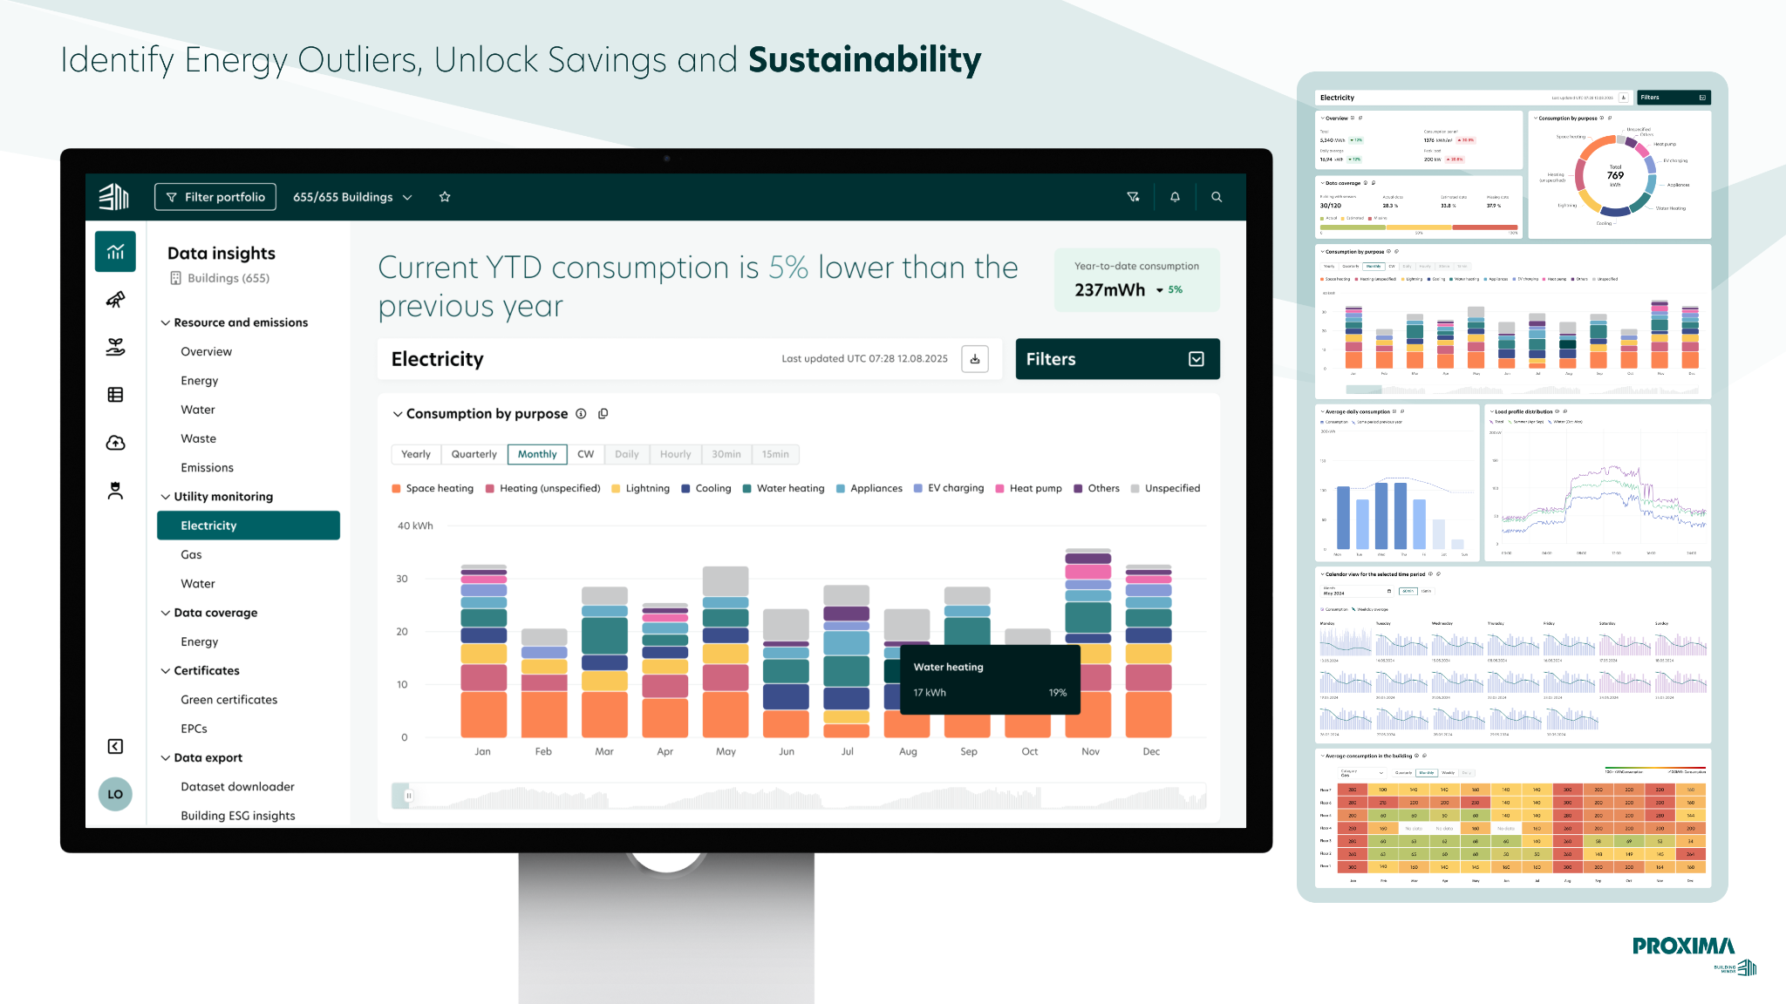Toggle Water heating legend series
Image resolution: width=1786 pixels, height=1004 pixels.
[783, 488]
